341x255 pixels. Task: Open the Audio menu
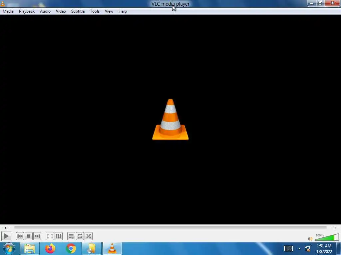[x=45, y=11]
